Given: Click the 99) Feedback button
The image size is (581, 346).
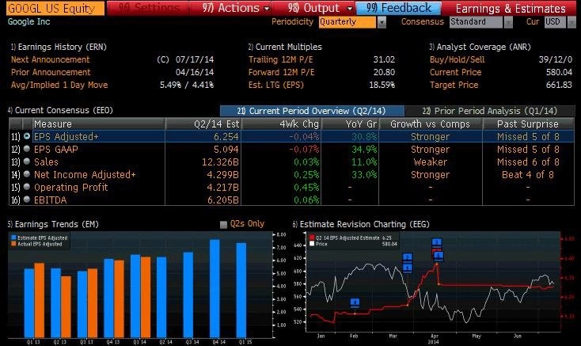Looking at the screenshot, I should pyautogui.click(x=398, y=8).
